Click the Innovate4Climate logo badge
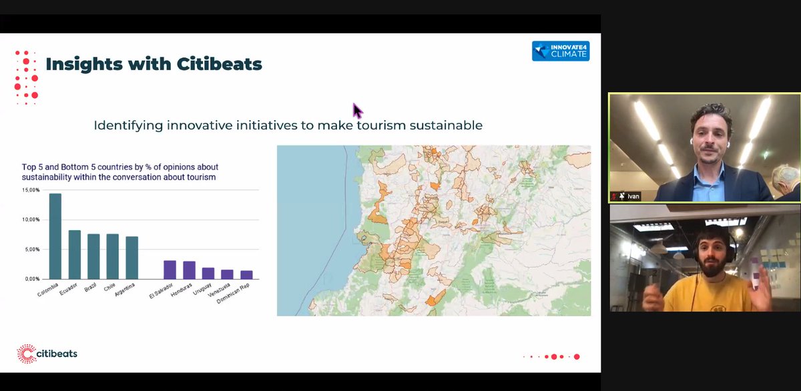The image size is (801, 391). [561, 51]
